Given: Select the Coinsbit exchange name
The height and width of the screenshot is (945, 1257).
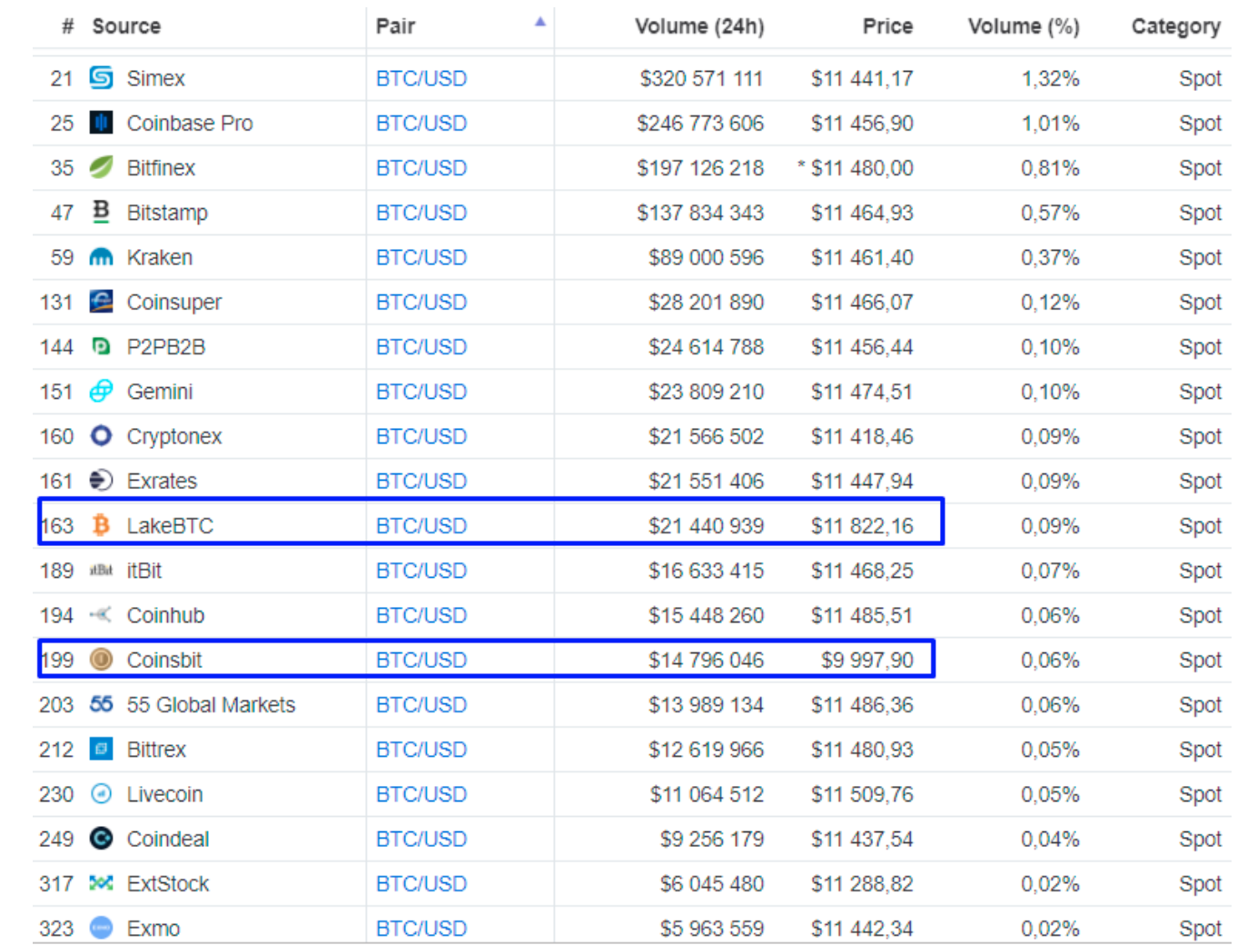Looking at the screenshot, I should tap(164, 660).
